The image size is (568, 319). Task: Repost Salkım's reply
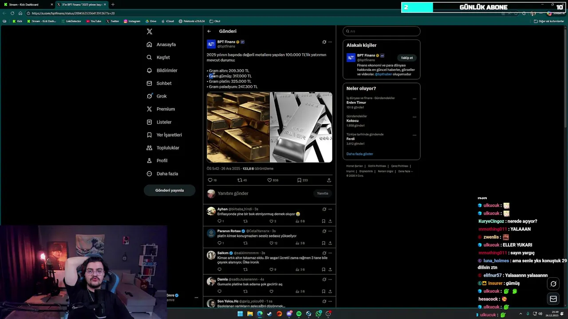point(245,269)
